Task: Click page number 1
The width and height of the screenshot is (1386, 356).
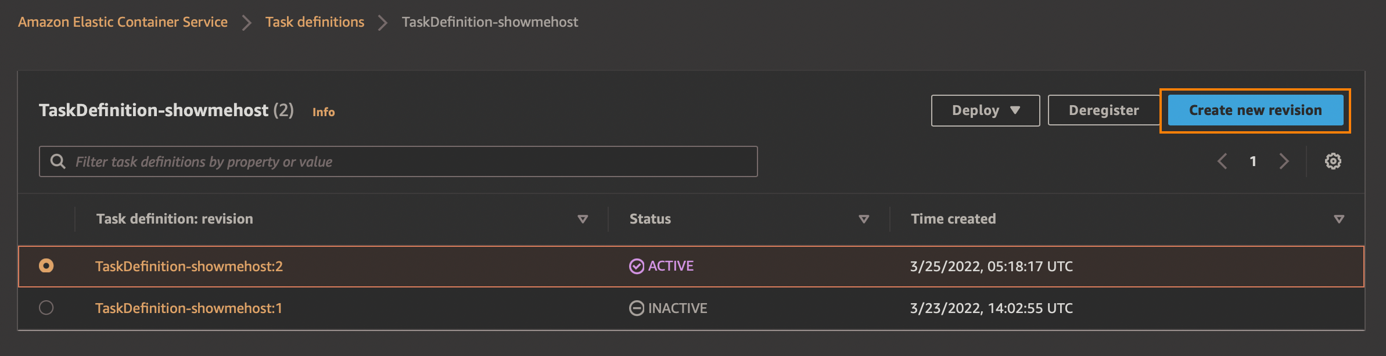Action: pos(1253,161)
